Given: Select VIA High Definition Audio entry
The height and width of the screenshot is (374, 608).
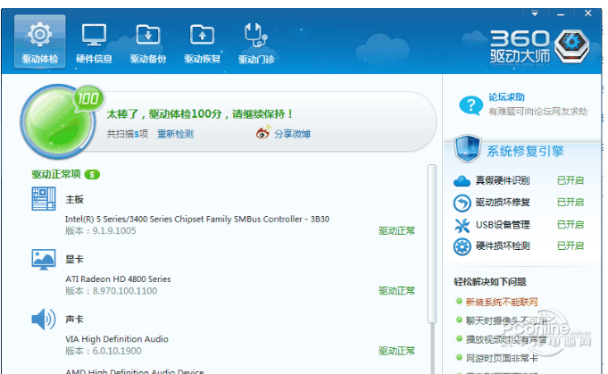Looking at the screenshot, I should [x=117, y=339].
